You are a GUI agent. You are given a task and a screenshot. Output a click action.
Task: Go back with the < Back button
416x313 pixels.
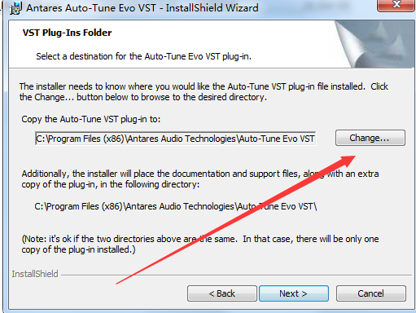pos(222,293)
